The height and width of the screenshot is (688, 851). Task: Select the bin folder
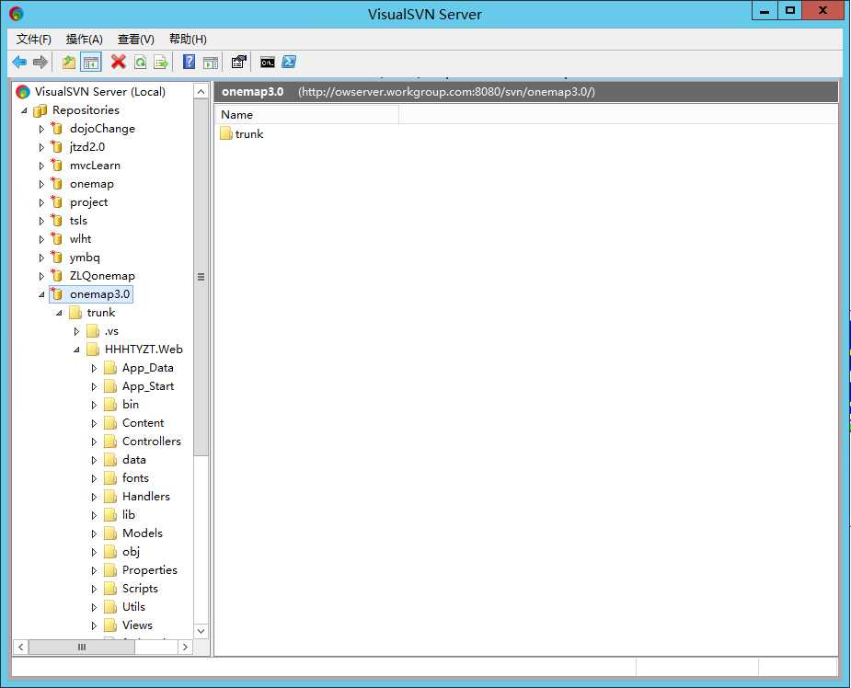click(131, 405)
